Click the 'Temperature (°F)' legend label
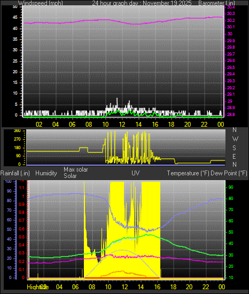The width and height of the screenshot is (249, 294). (188, 173)
